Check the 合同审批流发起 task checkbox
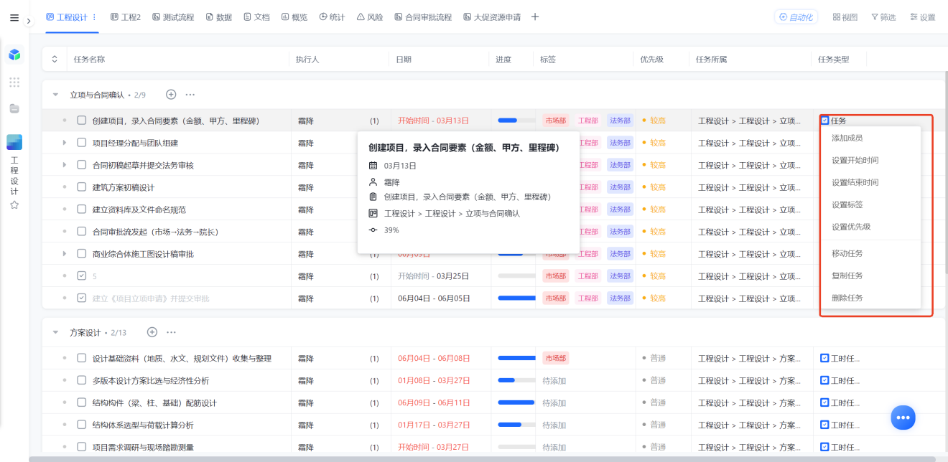The height and width of the screenshot is (462, 948). (x=82, y=232)
